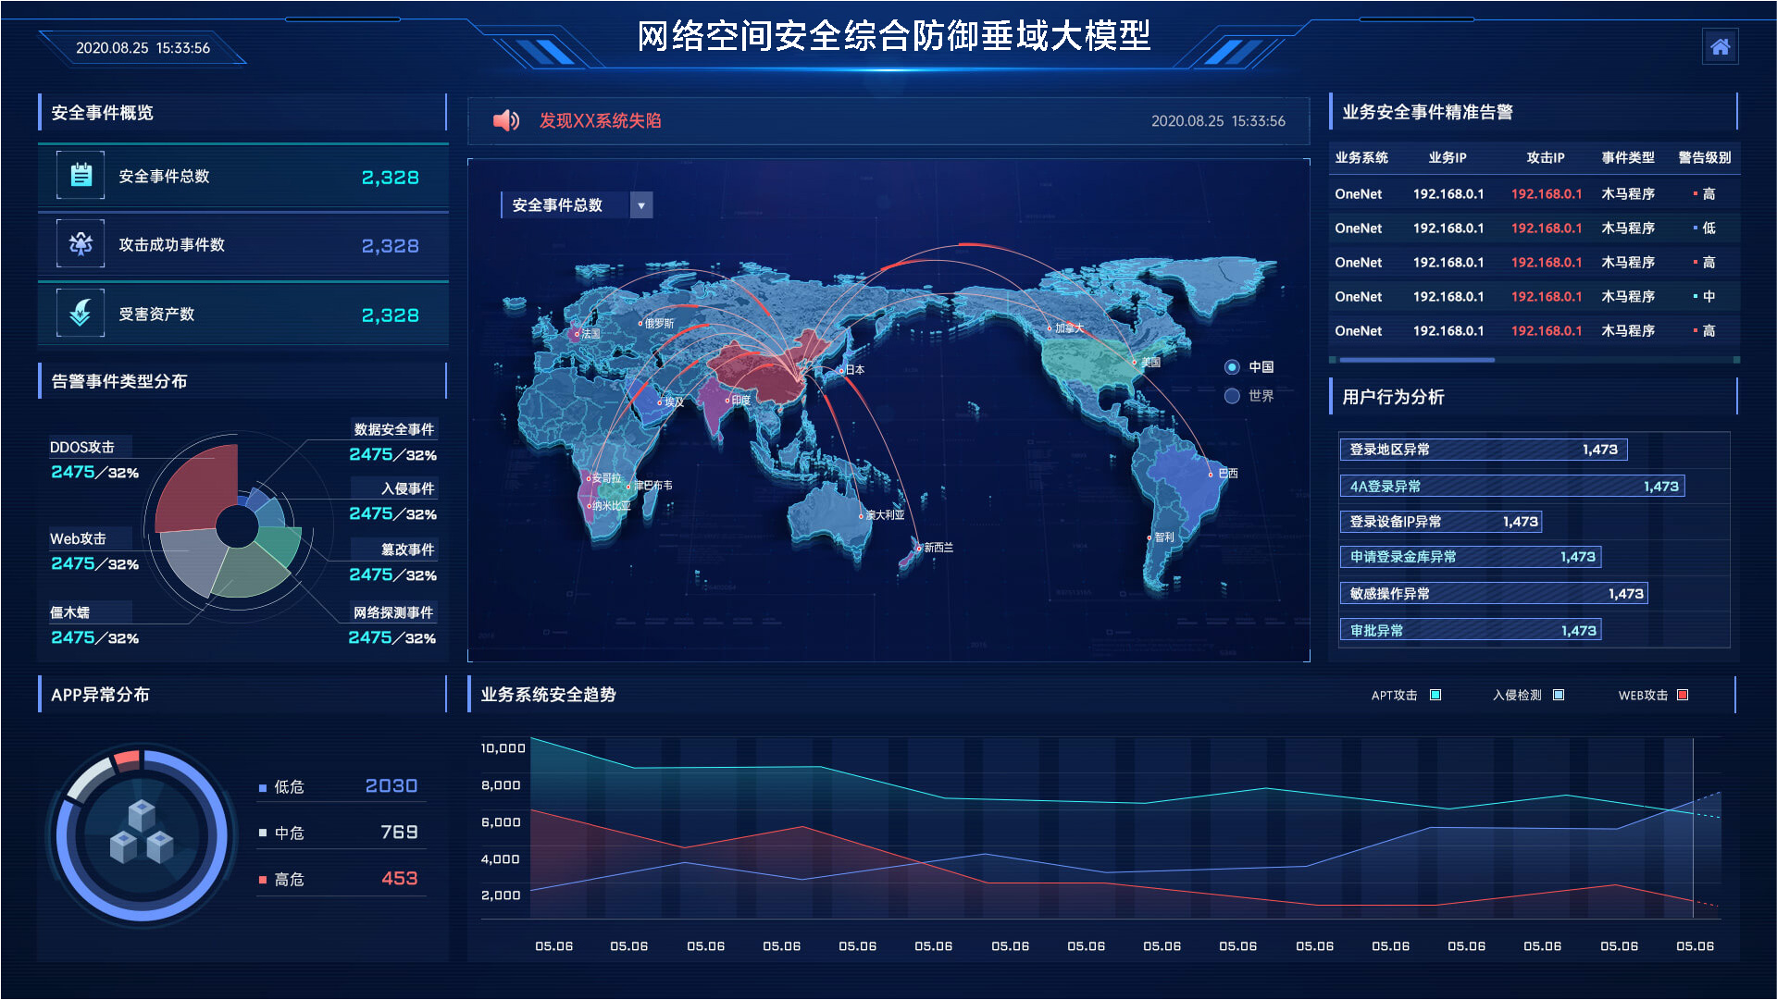Click the clipboard icon for 安全事件总数
Image resolution: width=1777 pixels, height=1000 pixels.
click(x=81, y=176)
